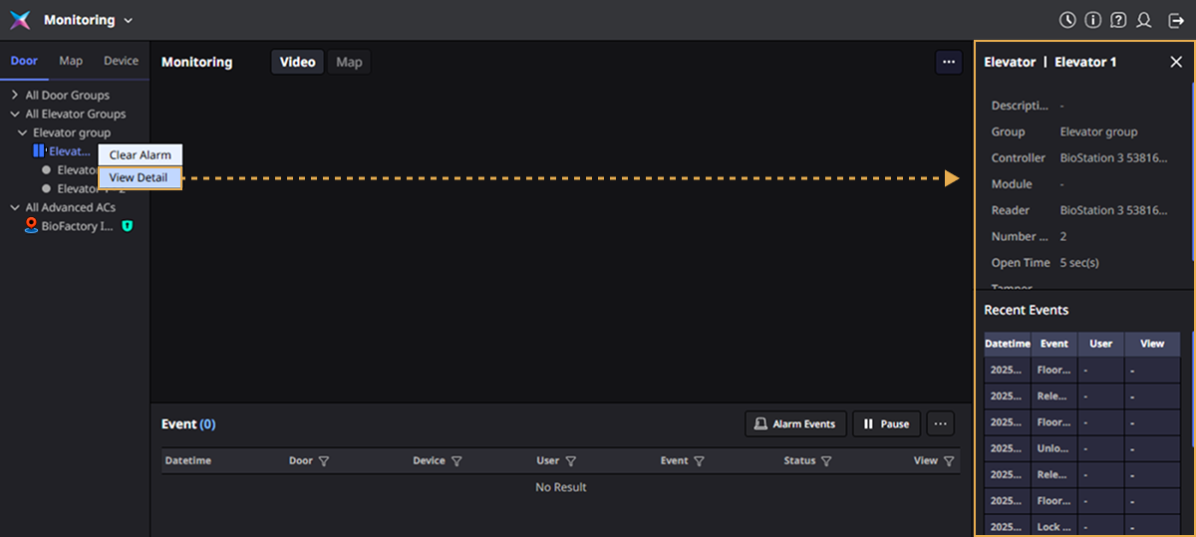The width and height of the screenshot is (1196, 537).
Task: Switch to the Device tab in sidebar
Action: click(x=122, y=61)
